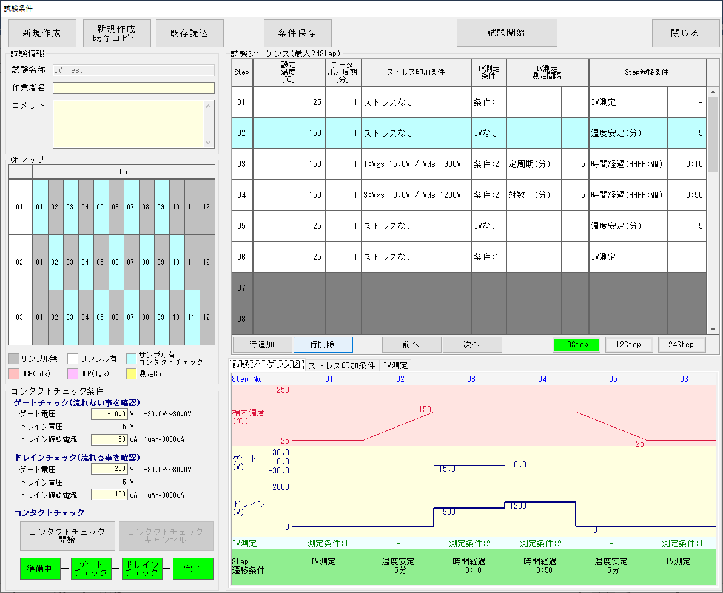This screenshot has width=723, height=593.
Task: Click the 準備中 status indicator
Action: (40, 569)
